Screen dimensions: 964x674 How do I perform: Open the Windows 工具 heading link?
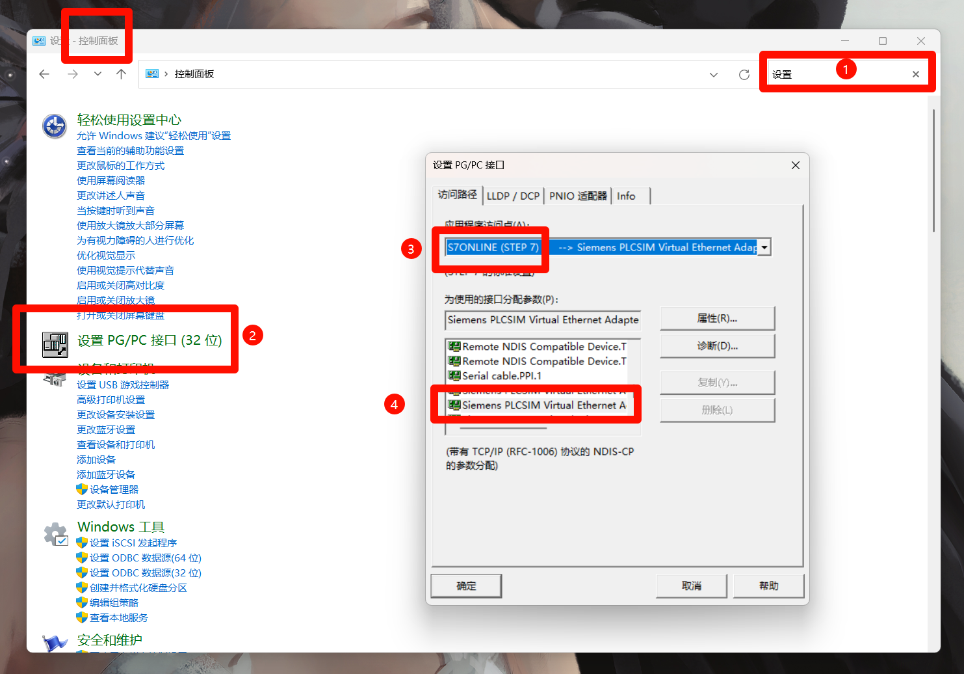click(121, 527)
